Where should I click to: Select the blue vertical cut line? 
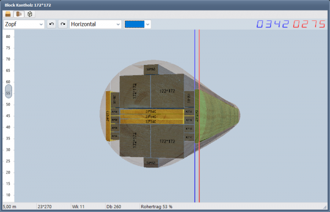pyautogui.click(x=195, y=115)
